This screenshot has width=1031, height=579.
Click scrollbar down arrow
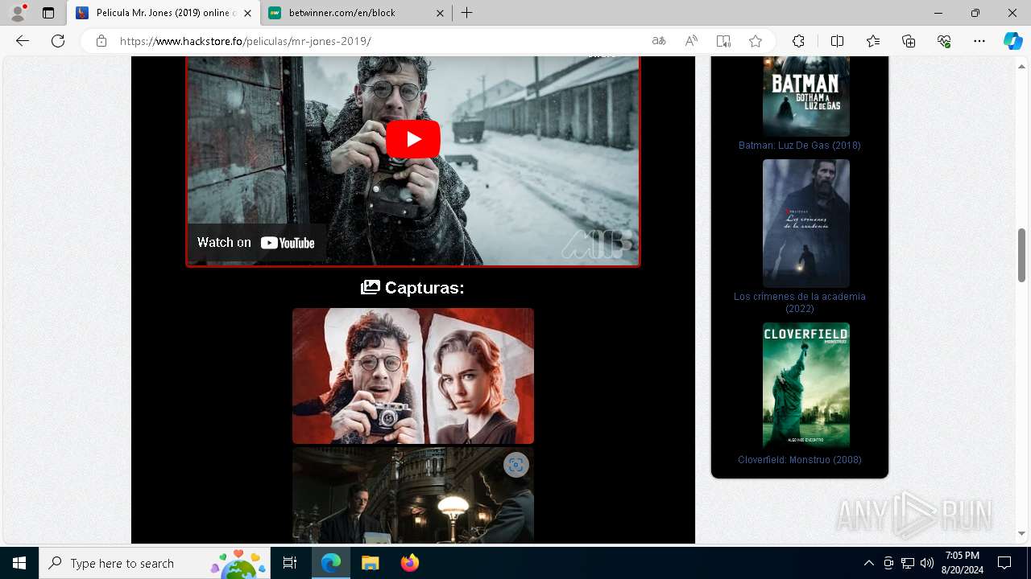click(1021, 534)
